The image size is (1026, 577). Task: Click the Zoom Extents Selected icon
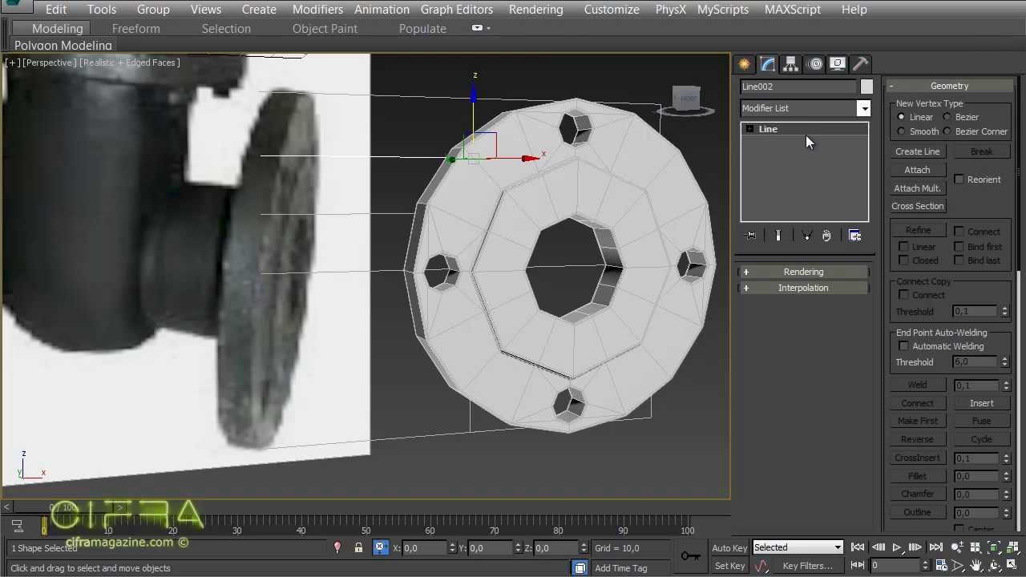pyautogui.click(x=994, y=548)
